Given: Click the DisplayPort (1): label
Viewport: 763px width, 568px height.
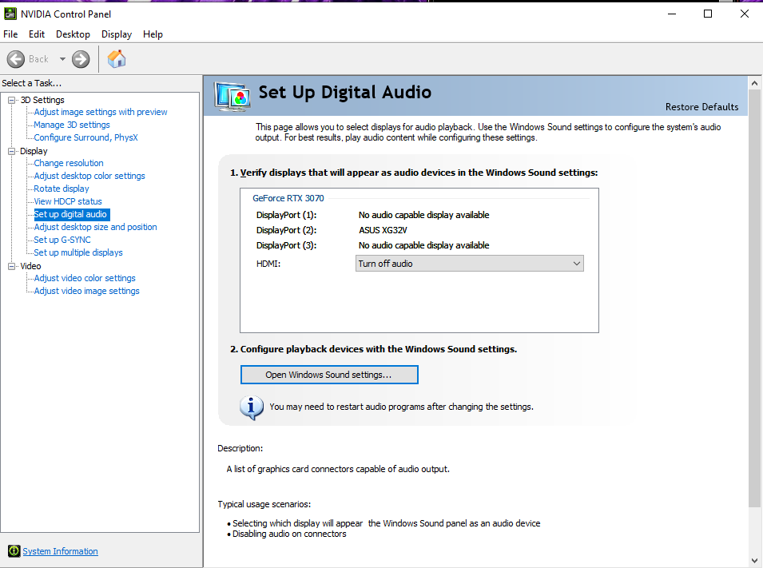Looking at the screenshot, I should pyautogui.click(x=286, y=215).
